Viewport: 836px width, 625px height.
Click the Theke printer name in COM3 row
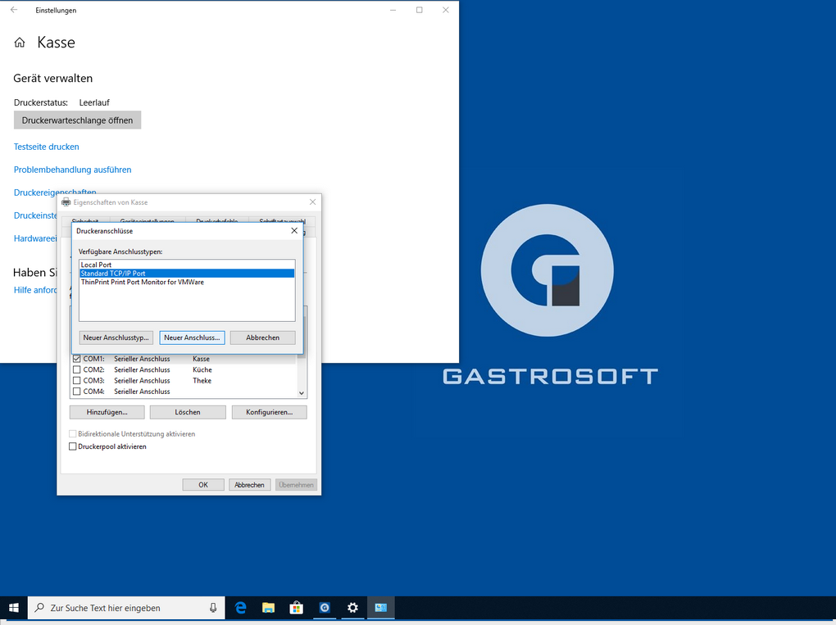[x=202, y=380]
